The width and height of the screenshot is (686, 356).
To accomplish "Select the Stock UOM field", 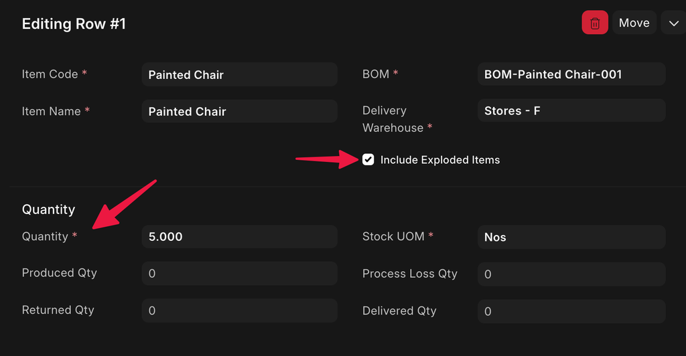I will [x=571, y=237].
